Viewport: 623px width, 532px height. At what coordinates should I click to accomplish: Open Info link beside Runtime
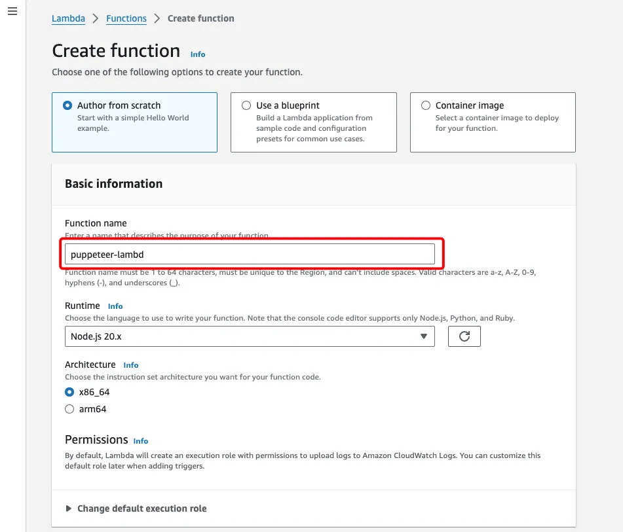pos(115,306)
